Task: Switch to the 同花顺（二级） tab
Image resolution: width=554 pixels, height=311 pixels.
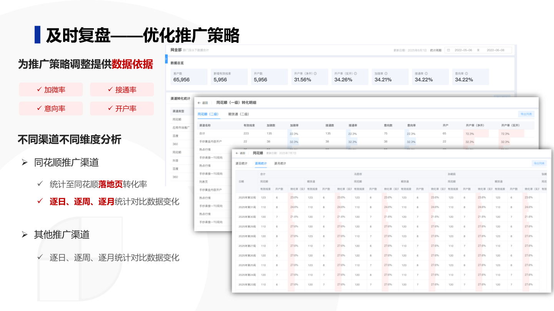Action: [x=208, y=114]
